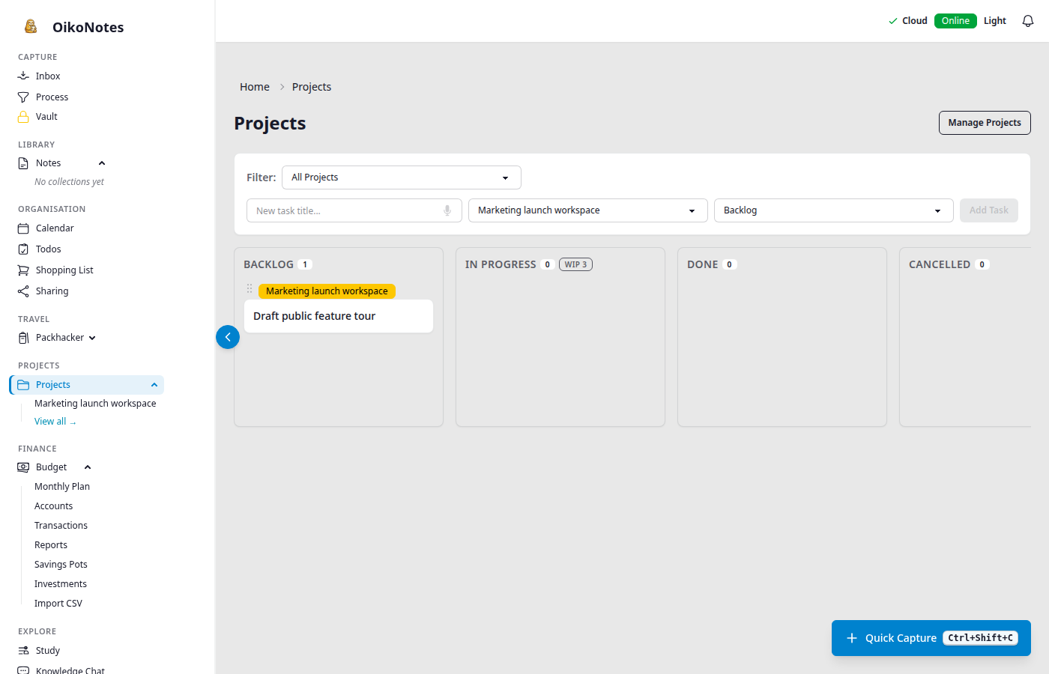Grab the drag handle on Backlog card
1049x674 pixels.
(x=250, y=288)
